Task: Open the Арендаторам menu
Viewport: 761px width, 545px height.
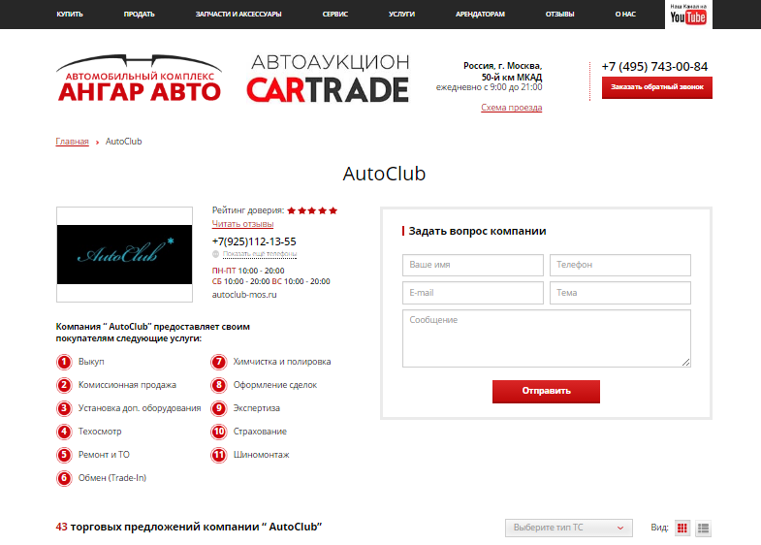Action: [480, 15]
